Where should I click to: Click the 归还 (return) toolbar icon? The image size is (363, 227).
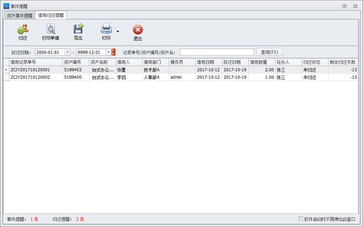click(23, 30)
